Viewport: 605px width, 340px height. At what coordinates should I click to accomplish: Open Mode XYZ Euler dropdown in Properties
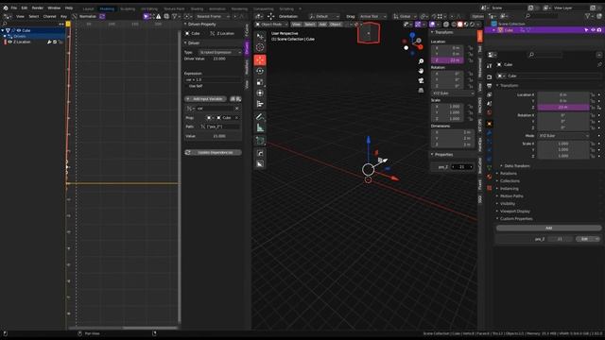[563, 136]
